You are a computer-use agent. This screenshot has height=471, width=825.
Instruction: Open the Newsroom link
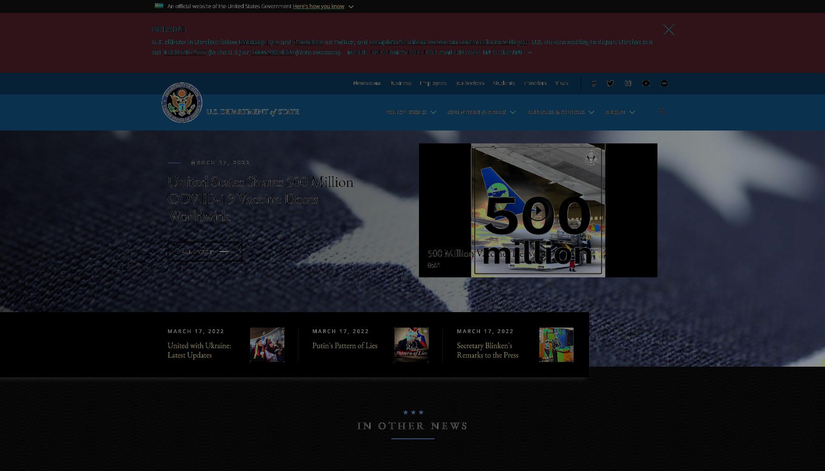pyautogui.click(x=367, y=83)
